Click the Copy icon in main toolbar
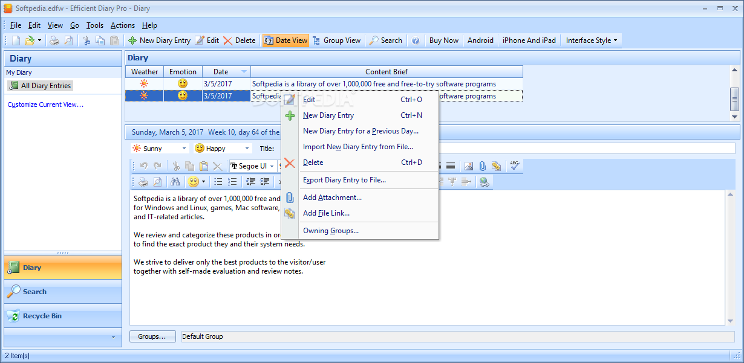Image resolution: width=744 pixels, height=363 pixels. [x=100, y=40]
